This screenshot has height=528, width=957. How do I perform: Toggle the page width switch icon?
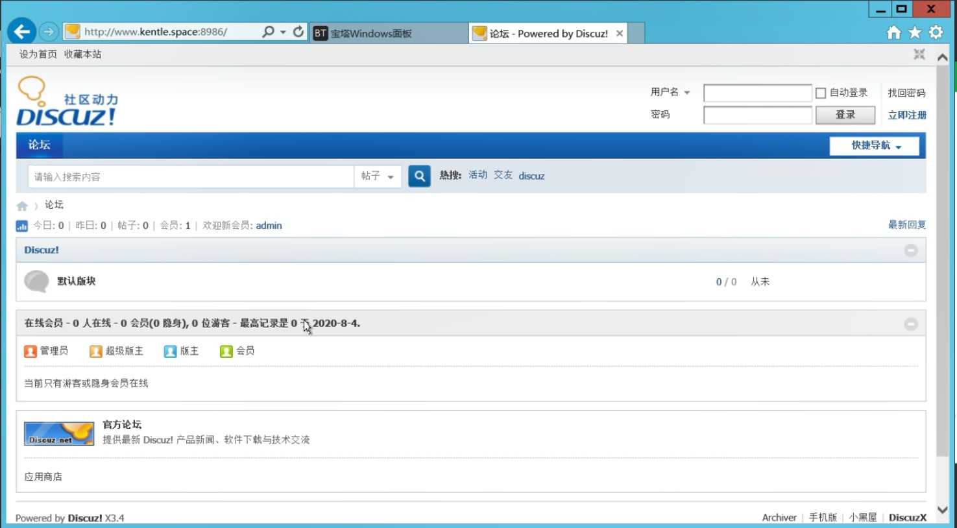tap(919, 54)
